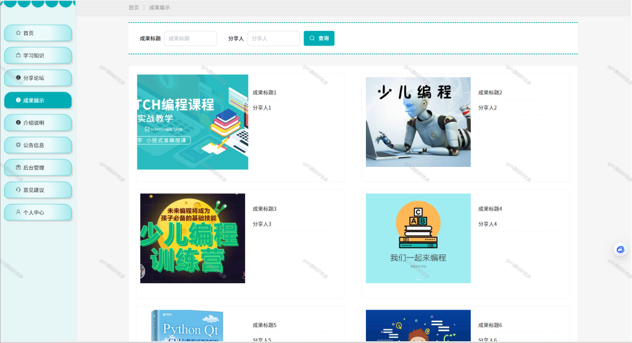Open the thumbnail beside 成果标题6
Screen dimensions: 632x343
pos(418,326)
